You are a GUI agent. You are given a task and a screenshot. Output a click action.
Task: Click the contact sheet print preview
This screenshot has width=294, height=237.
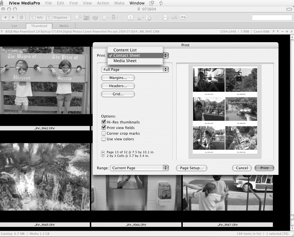click(x=225, y=112)
